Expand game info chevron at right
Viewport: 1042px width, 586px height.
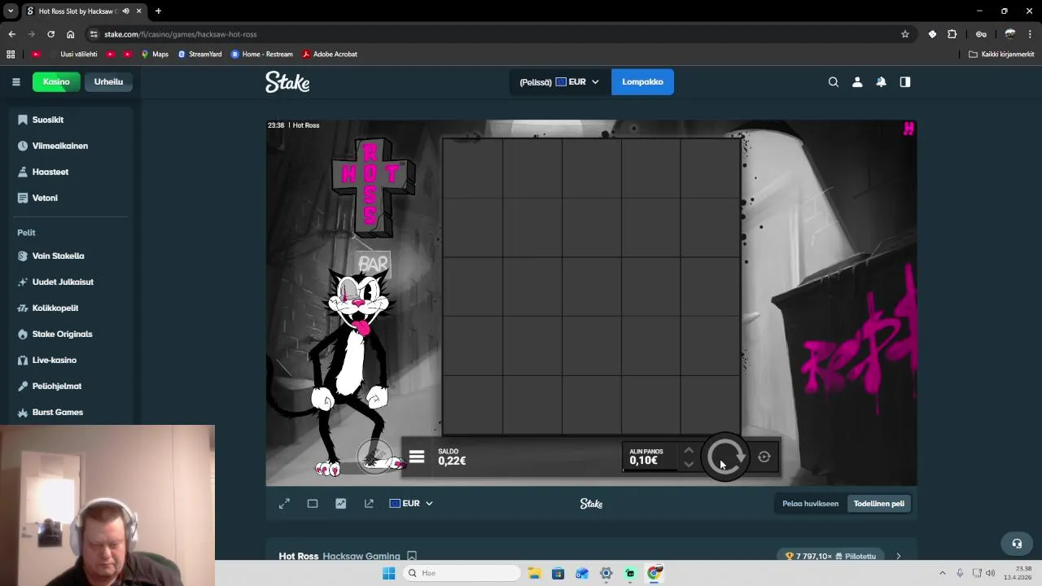click(898, 556)
